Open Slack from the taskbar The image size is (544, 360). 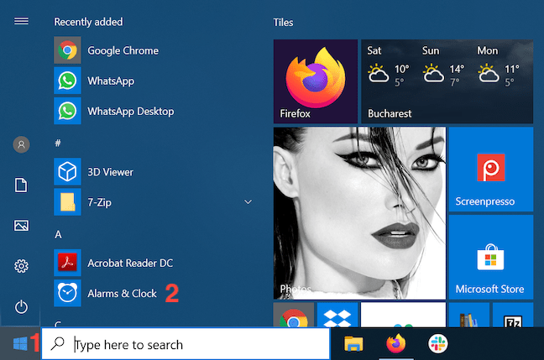click(438, 344)
